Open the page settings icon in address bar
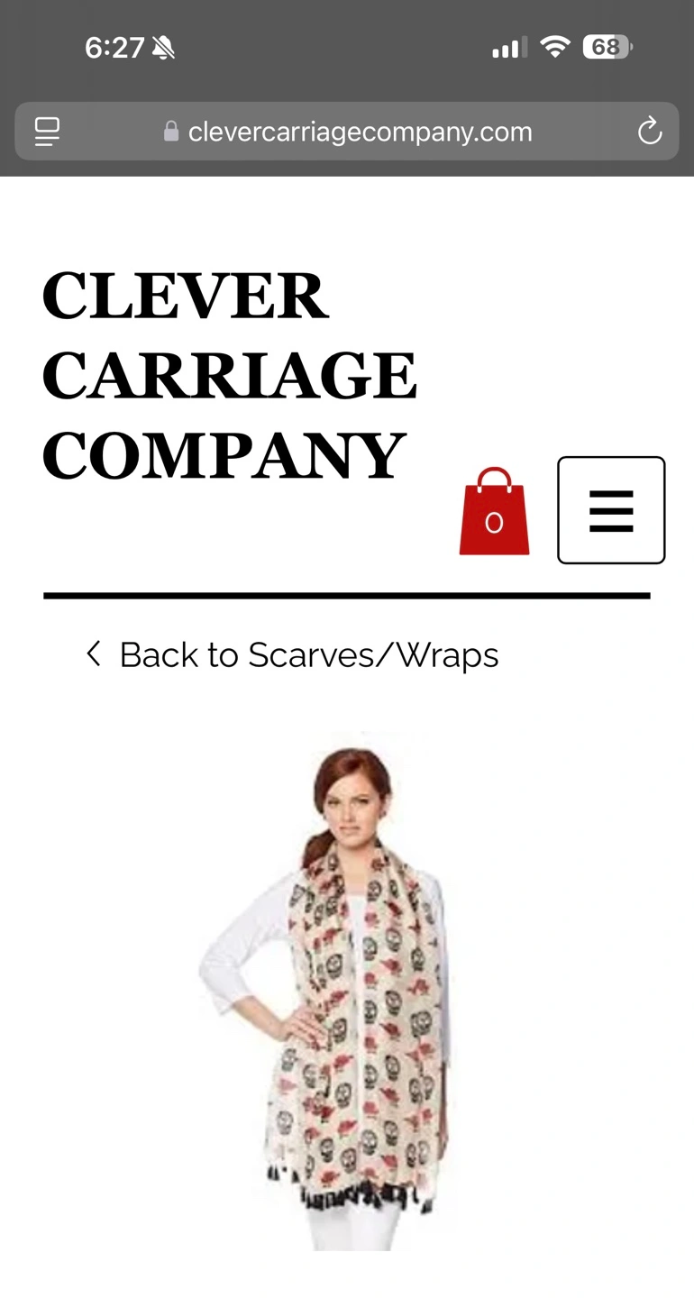The height and width of the screenshot is (1298, 694). (47, 132)
